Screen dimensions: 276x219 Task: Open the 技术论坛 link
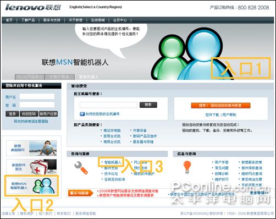coord(111,174)
